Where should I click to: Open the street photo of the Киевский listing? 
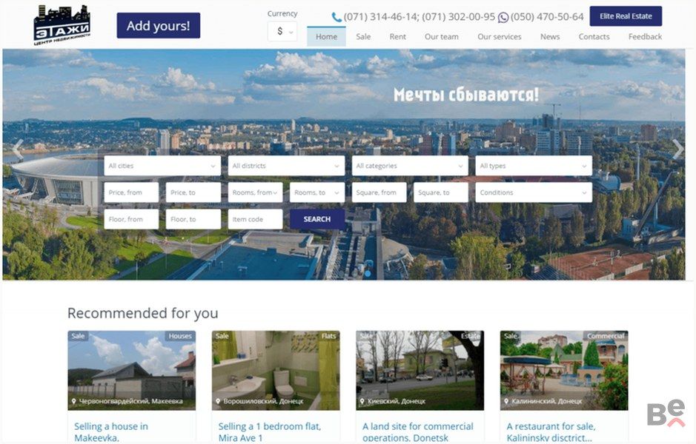420,370
